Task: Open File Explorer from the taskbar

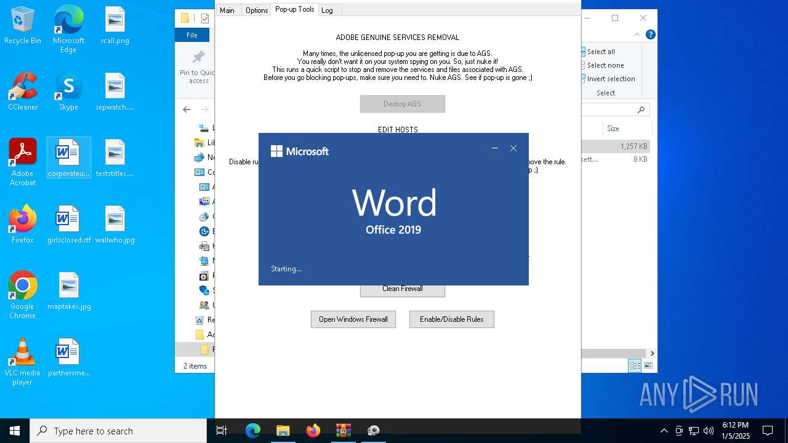Action: click(x=283, y=431)
